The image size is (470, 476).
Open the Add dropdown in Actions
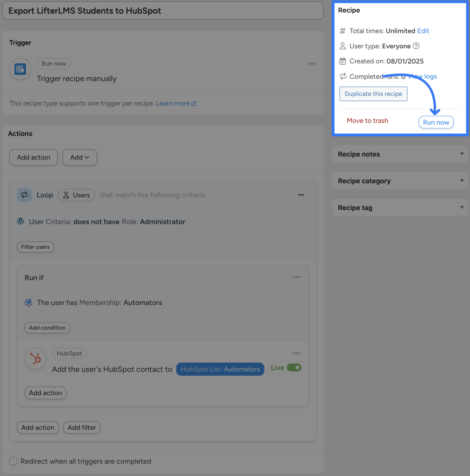(79, 157)
